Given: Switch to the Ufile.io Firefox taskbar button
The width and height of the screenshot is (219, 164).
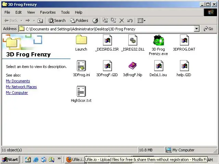Looking at the screenshot, I should coord(75,160).
